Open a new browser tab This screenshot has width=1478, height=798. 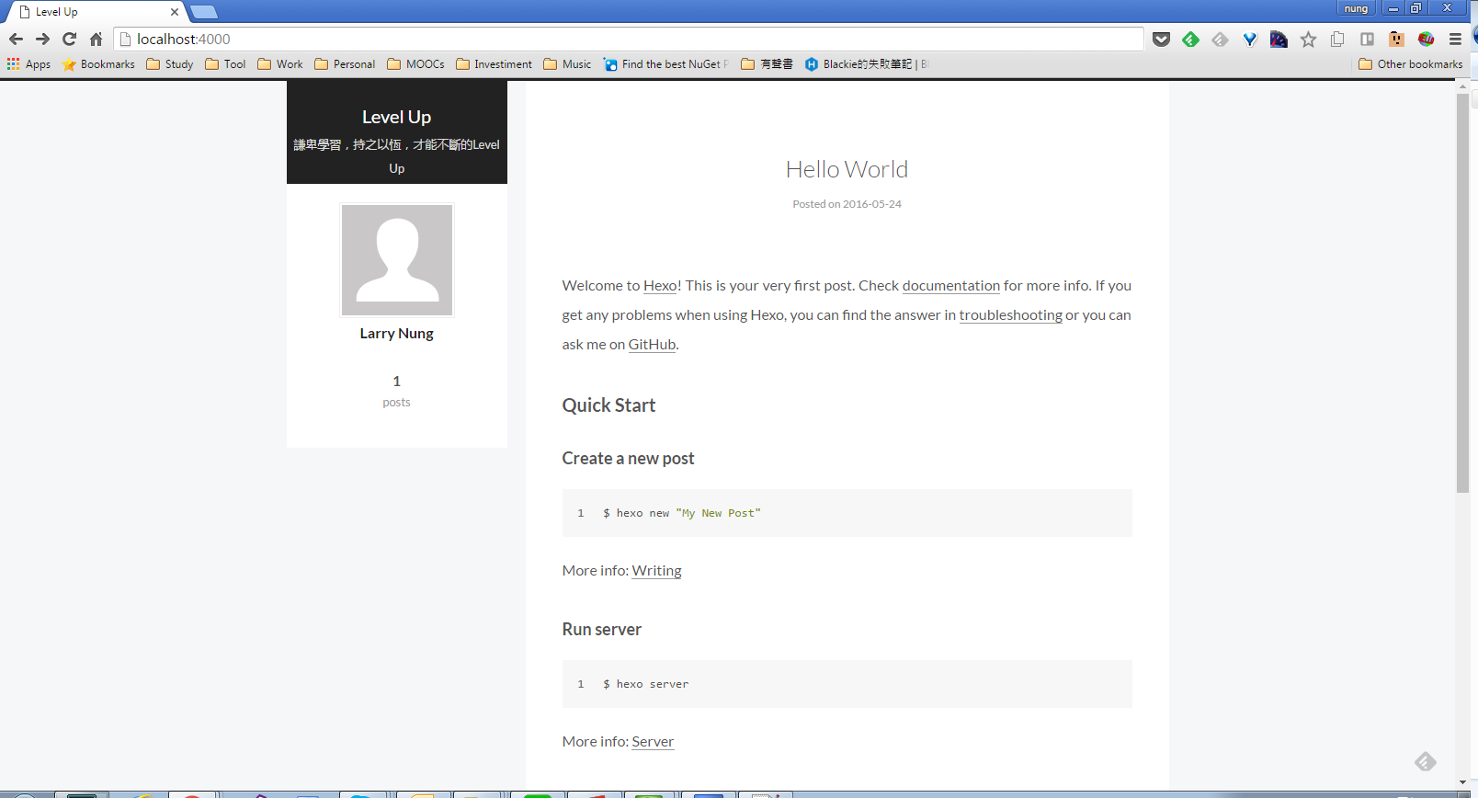point(204,12)
